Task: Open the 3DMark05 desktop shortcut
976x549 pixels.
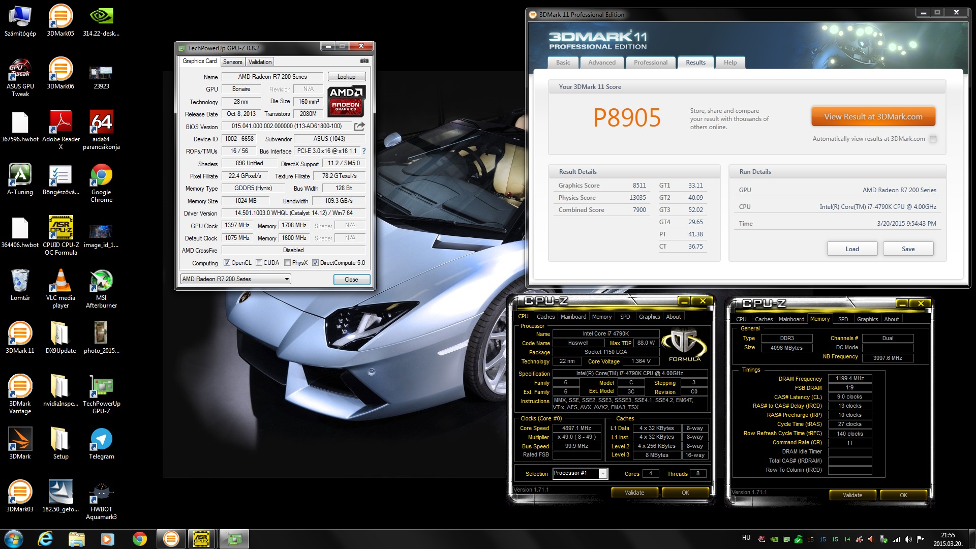Action: [x=60, y=20]
